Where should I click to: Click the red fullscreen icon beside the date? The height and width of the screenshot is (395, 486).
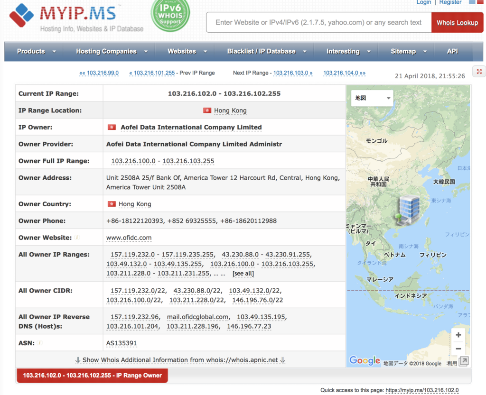pos(479,72)
